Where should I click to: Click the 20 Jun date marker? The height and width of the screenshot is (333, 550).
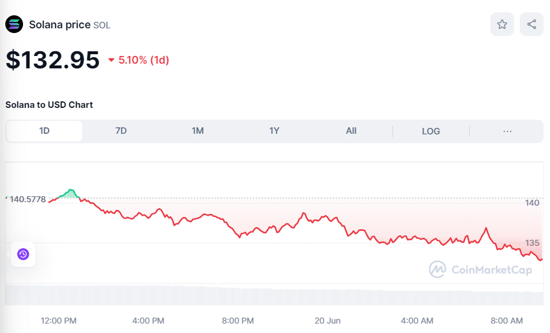click(328, 321)
